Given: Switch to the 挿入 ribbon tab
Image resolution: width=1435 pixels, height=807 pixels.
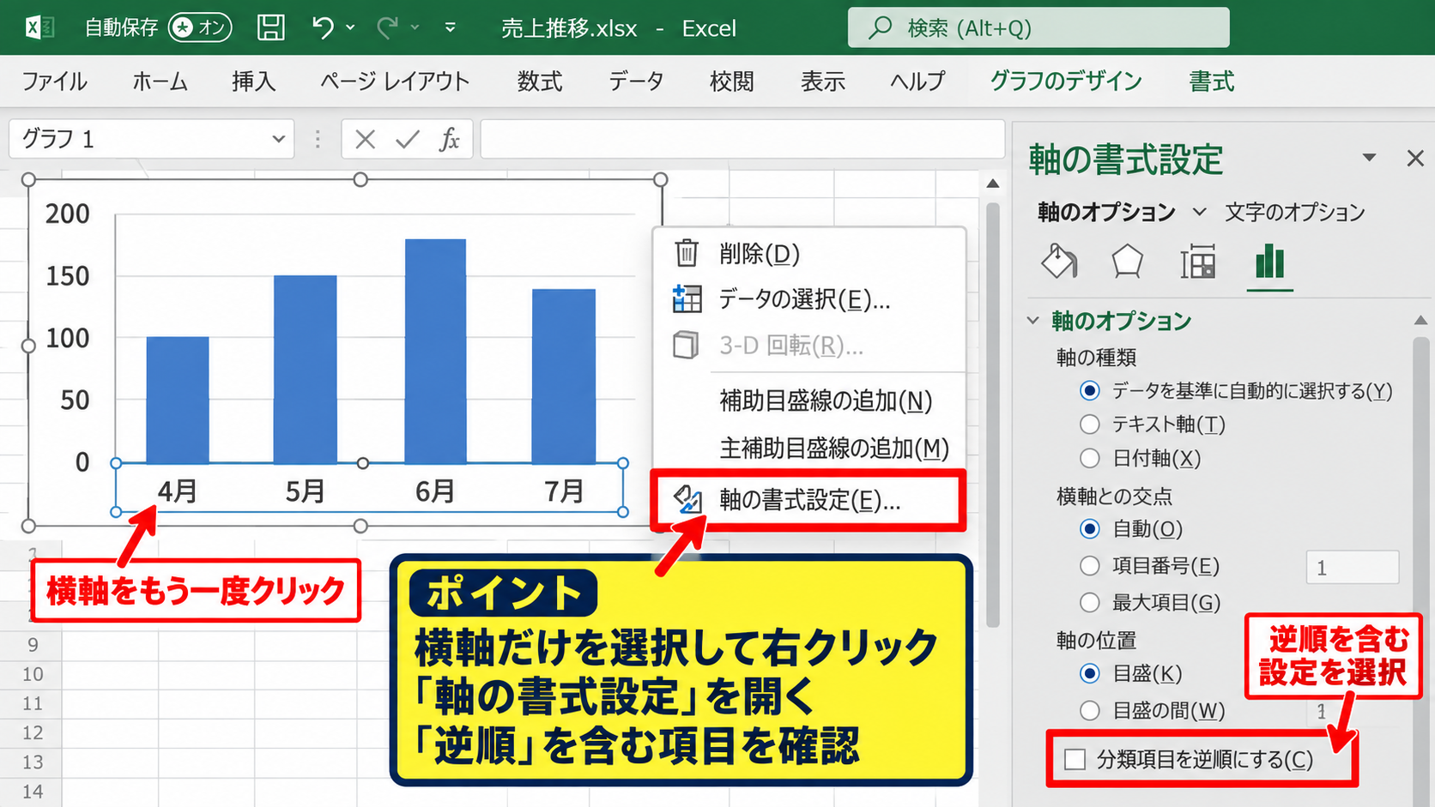Looking at the screenshot, I should [x=253, y=81].
